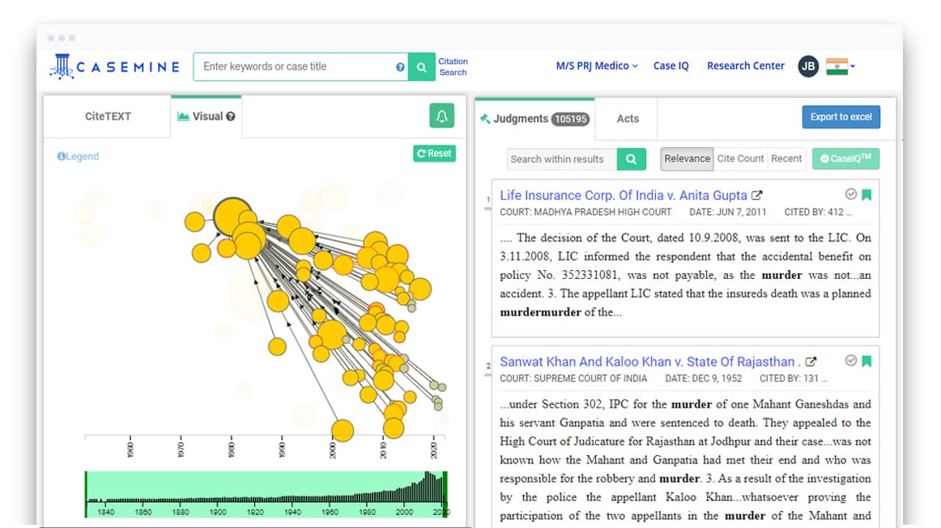Bookmark the Sanwat Khan case

(x=866, y=361)
